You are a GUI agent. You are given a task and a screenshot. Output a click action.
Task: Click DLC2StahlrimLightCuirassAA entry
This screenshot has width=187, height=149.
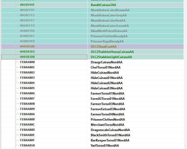point(111,57)
